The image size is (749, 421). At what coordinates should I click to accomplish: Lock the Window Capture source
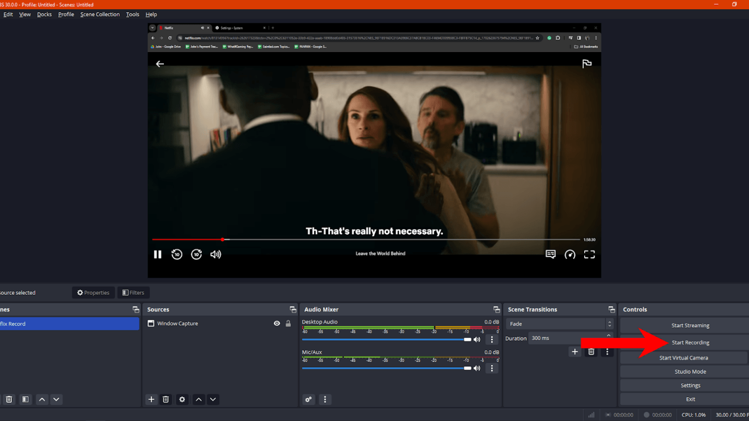tap(288, 323)
